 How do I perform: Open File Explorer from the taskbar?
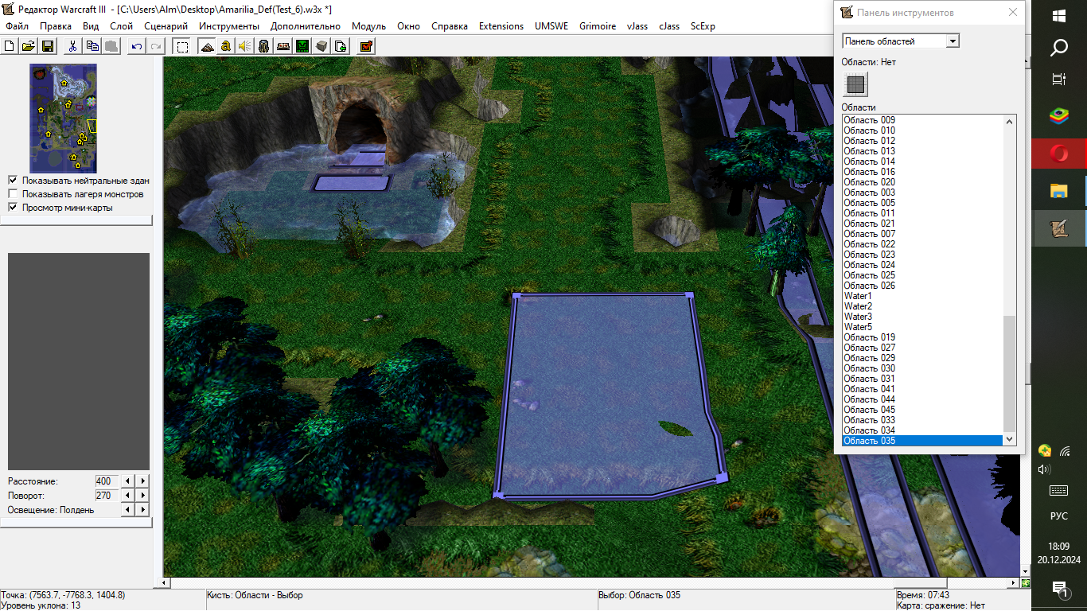pyautogui.click(x=1059, y=191)
